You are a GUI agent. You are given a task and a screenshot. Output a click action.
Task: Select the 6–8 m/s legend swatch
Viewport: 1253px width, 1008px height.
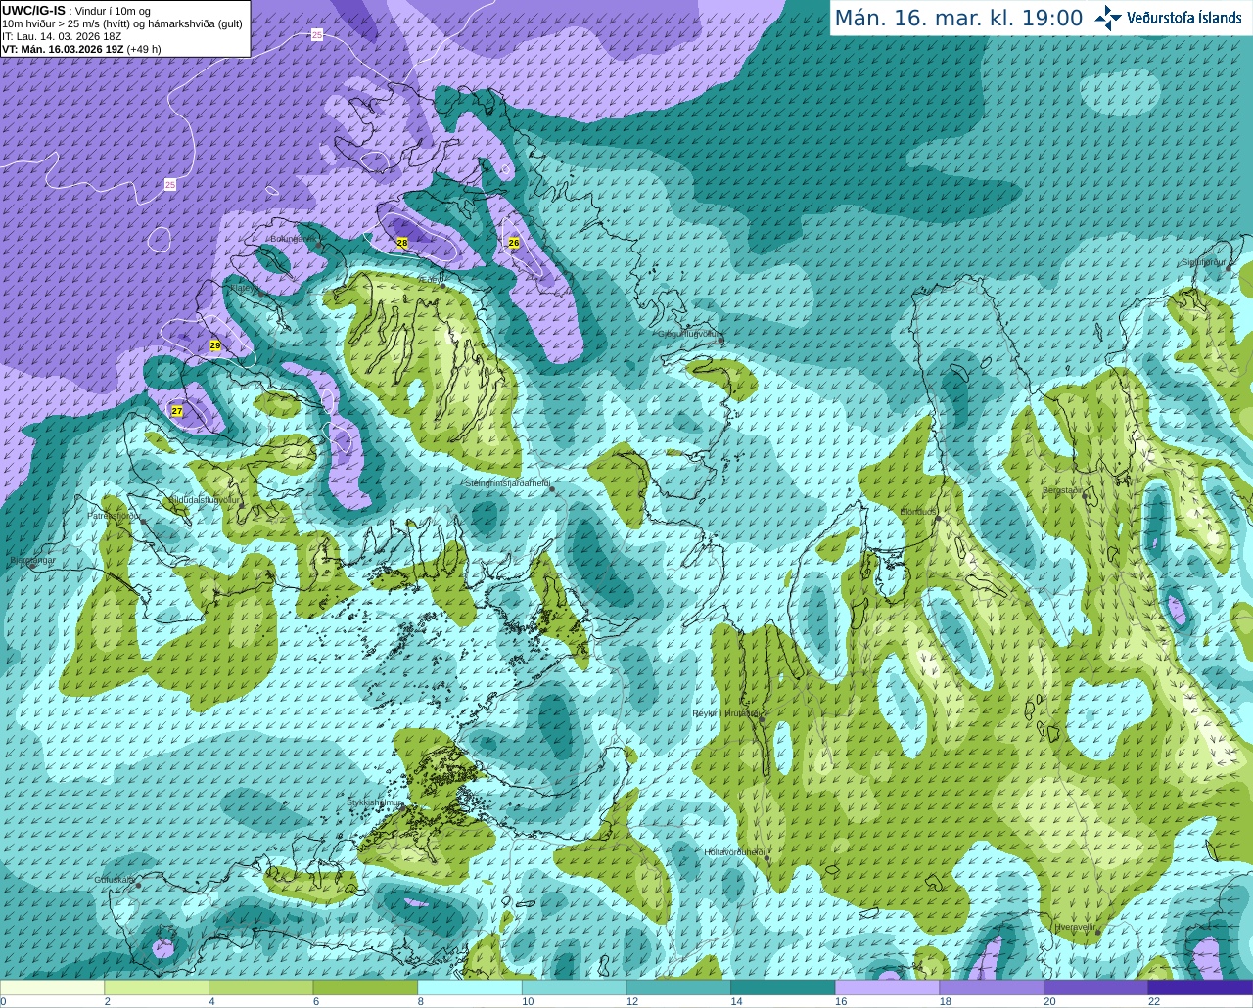coord(365,987)
